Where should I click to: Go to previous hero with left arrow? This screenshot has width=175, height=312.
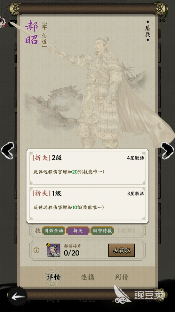coord(7,151)
